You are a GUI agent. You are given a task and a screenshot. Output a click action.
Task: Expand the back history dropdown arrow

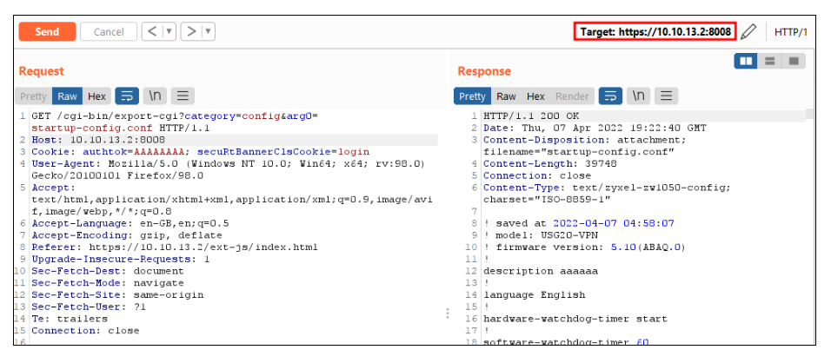click(169, 31)
